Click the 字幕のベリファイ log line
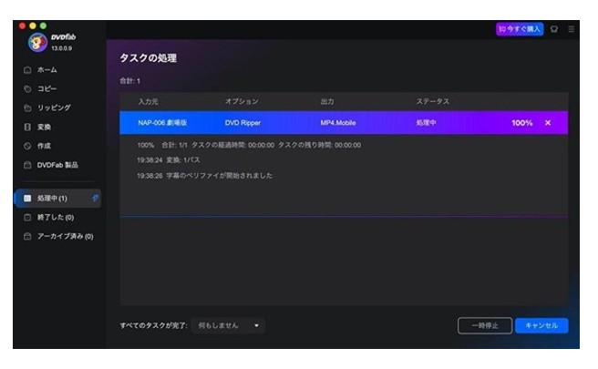 (205, 176)
